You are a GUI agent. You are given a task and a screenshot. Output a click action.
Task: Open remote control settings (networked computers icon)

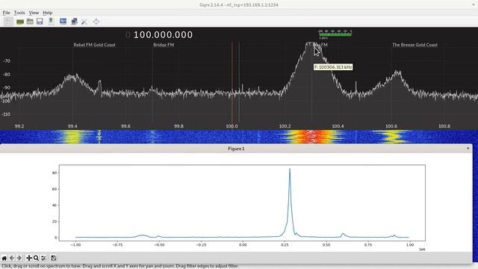point(74,22)
